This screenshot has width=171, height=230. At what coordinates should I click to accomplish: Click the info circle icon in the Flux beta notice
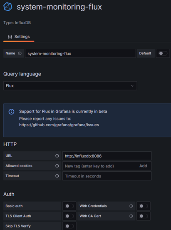click(x=11, y=112)
